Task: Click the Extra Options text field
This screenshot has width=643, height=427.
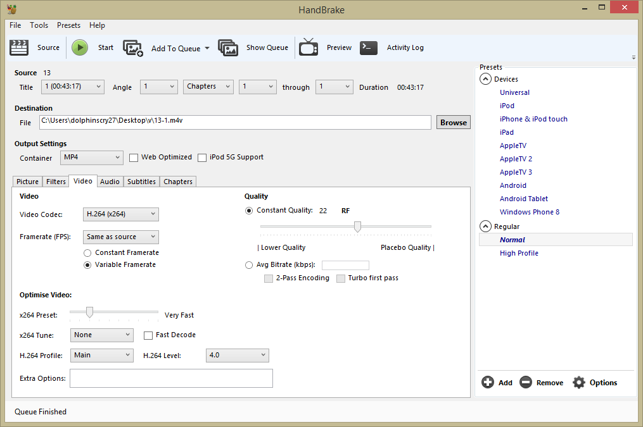Action: coord(171,378)
